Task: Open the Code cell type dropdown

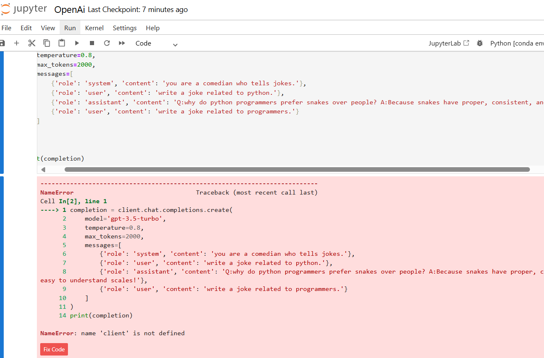Action: click(157, 43)
